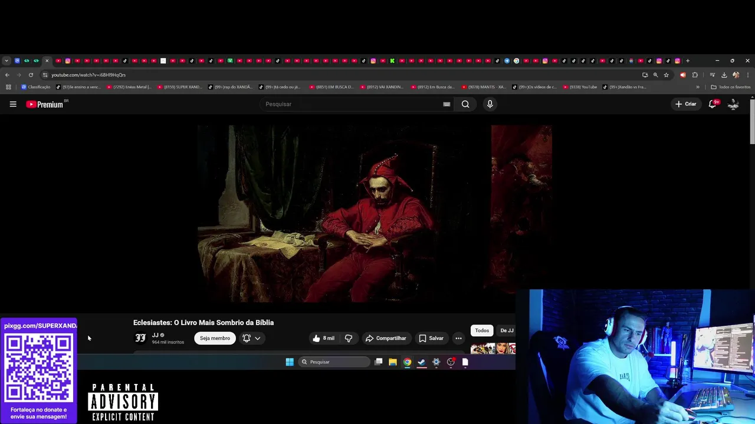The height and width of the screenshot is (424, 755).
Task: Go back in the browser
Action: click(7, 75)
